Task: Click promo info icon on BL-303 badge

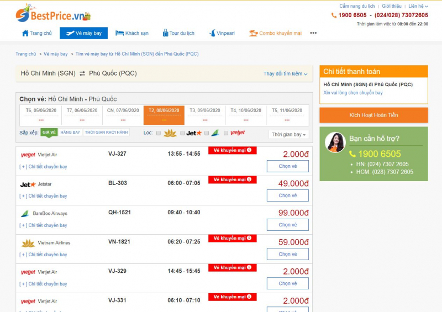Action: click(249, 179)
